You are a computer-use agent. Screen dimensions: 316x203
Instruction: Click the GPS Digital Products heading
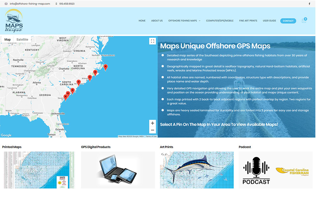96,147
